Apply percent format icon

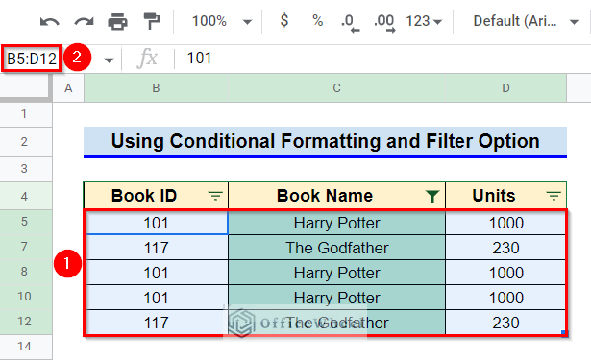pos(318,21)
